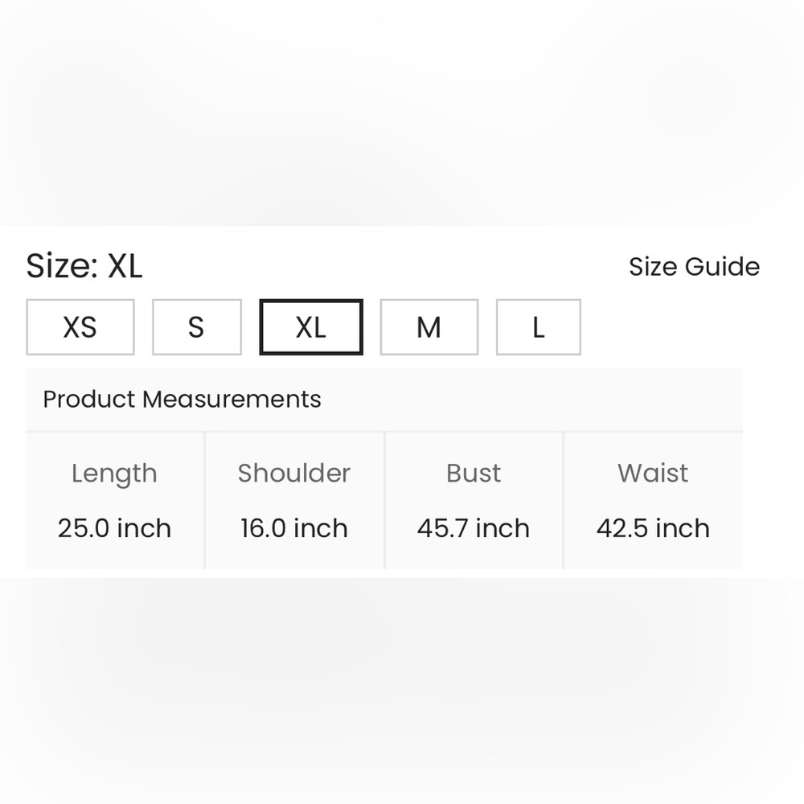
Task: Open the Size Guide link
Action: [695, 267]
